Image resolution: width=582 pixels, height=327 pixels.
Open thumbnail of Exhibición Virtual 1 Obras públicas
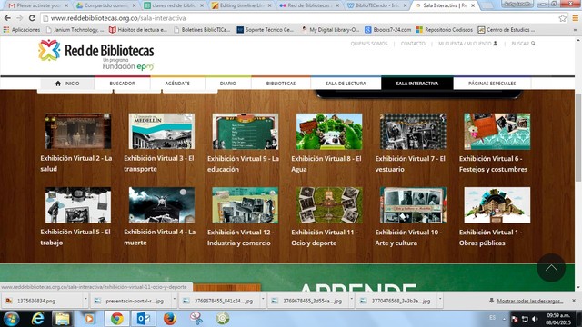coord(497,205)
